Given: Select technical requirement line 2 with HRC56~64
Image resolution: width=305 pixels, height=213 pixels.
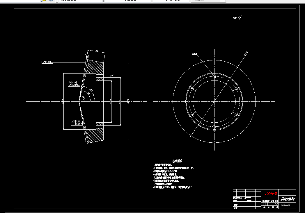Looking at the screenshot, I should click(174, 168).
